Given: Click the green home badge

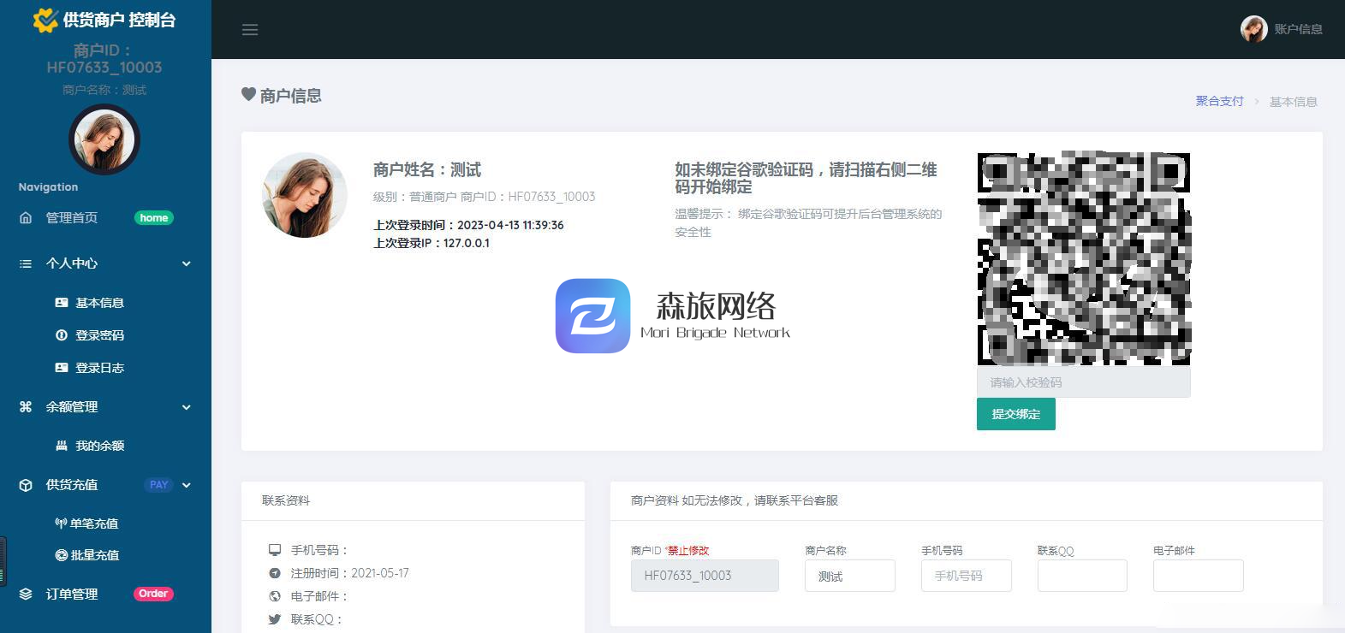Looking at the screenshot, I should pos(154,218).
